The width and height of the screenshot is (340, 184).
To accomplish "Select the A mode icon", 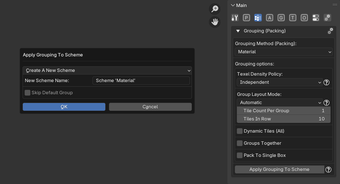I will (x=269, y=18).
